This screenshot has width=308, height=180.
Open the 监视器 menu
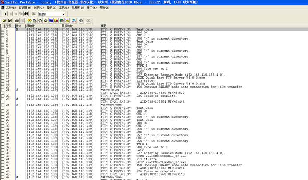coord(24,8)
